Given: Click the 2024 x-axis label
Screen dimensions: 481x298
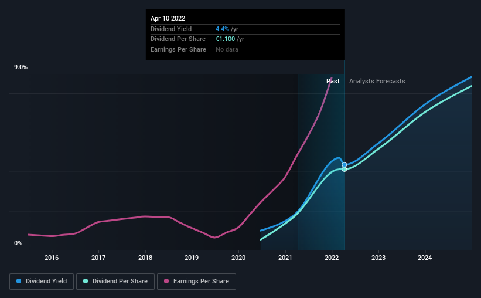Looking at the screenshot, I should pos(425,258).
